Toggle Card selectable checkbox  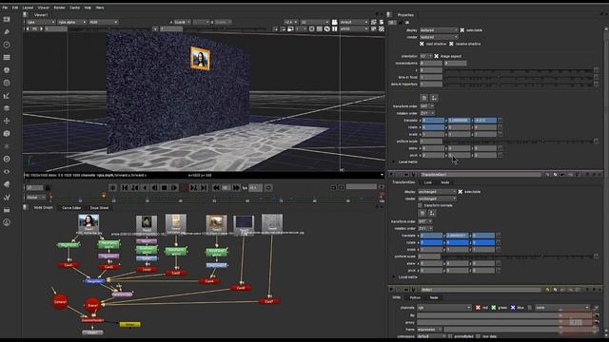click(x=462, y=29)
